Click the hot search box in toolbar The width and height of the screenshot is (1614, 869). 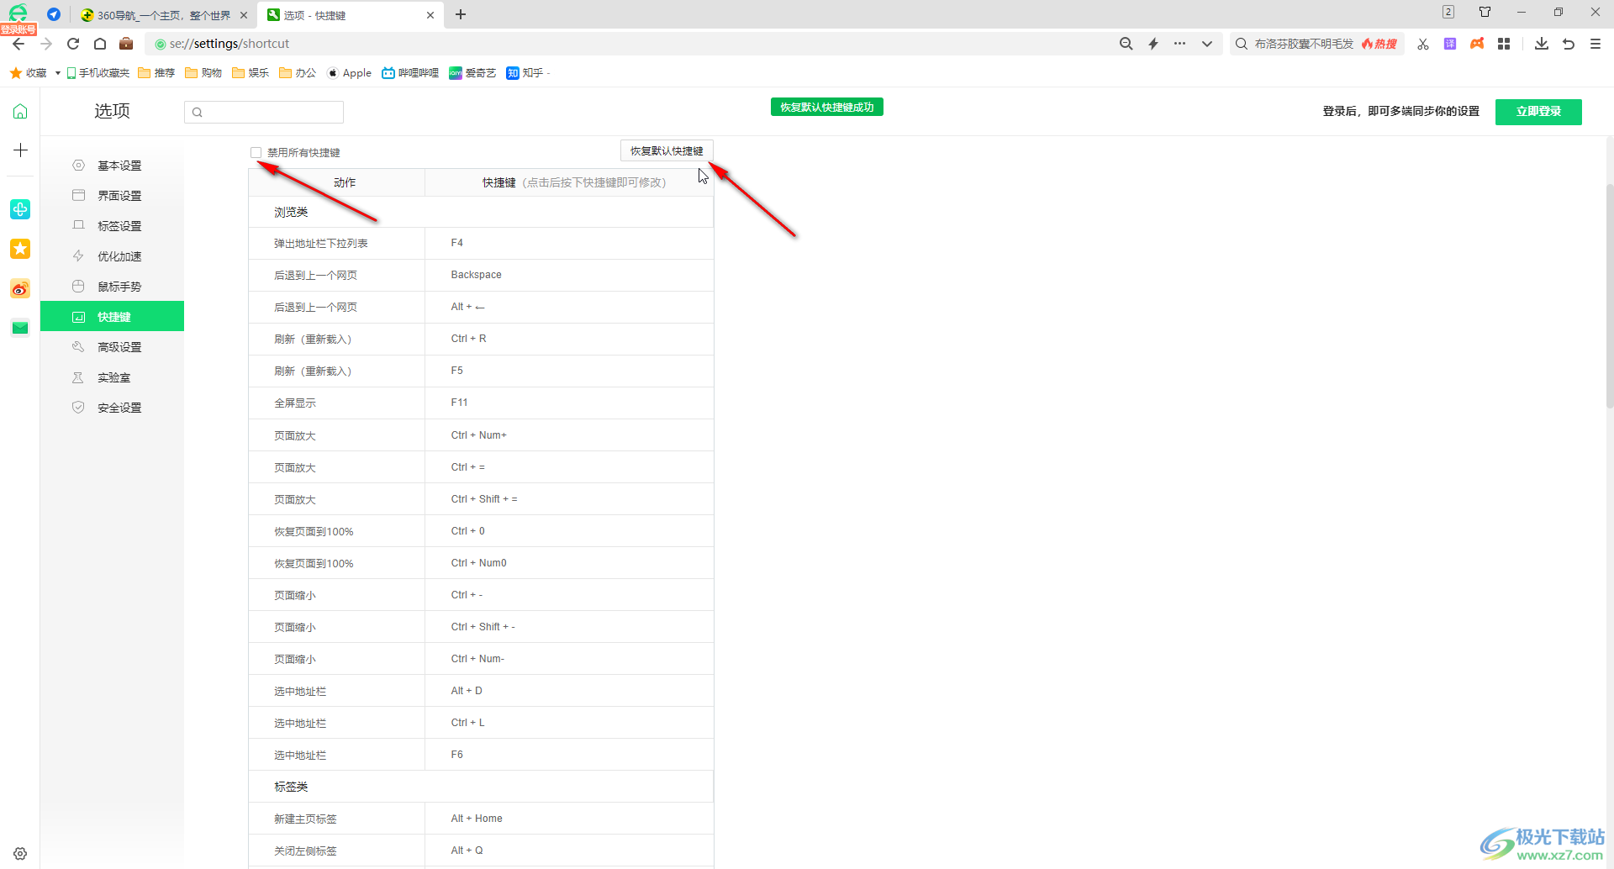click(x=1316, y=44)
